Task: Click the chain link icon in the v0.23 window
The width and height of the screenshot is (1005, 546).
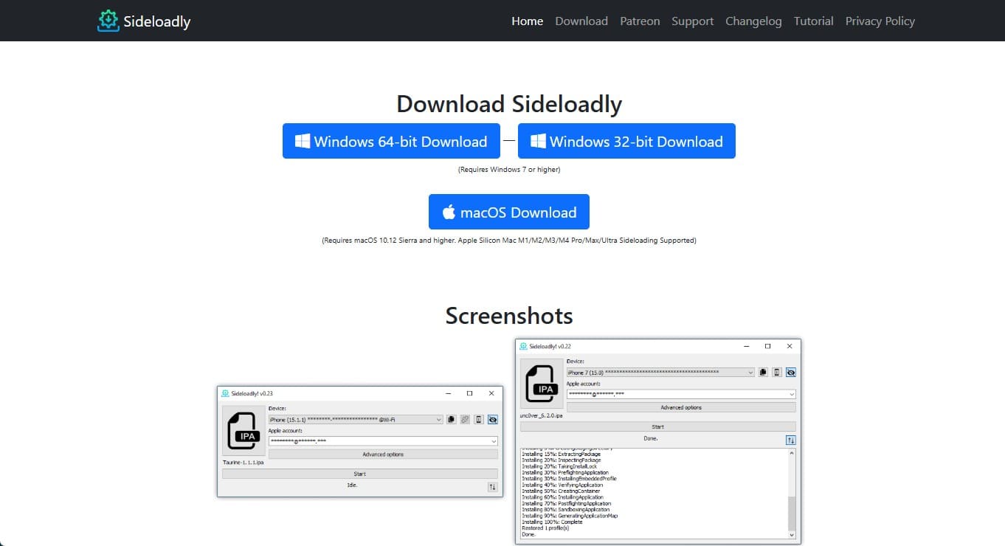Action: pyautogui.click(x=465, y=419)
